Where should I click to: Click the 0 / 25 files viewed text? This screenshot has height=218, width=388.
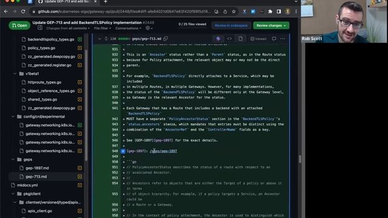pyautogui.click(x=192, y=24)
